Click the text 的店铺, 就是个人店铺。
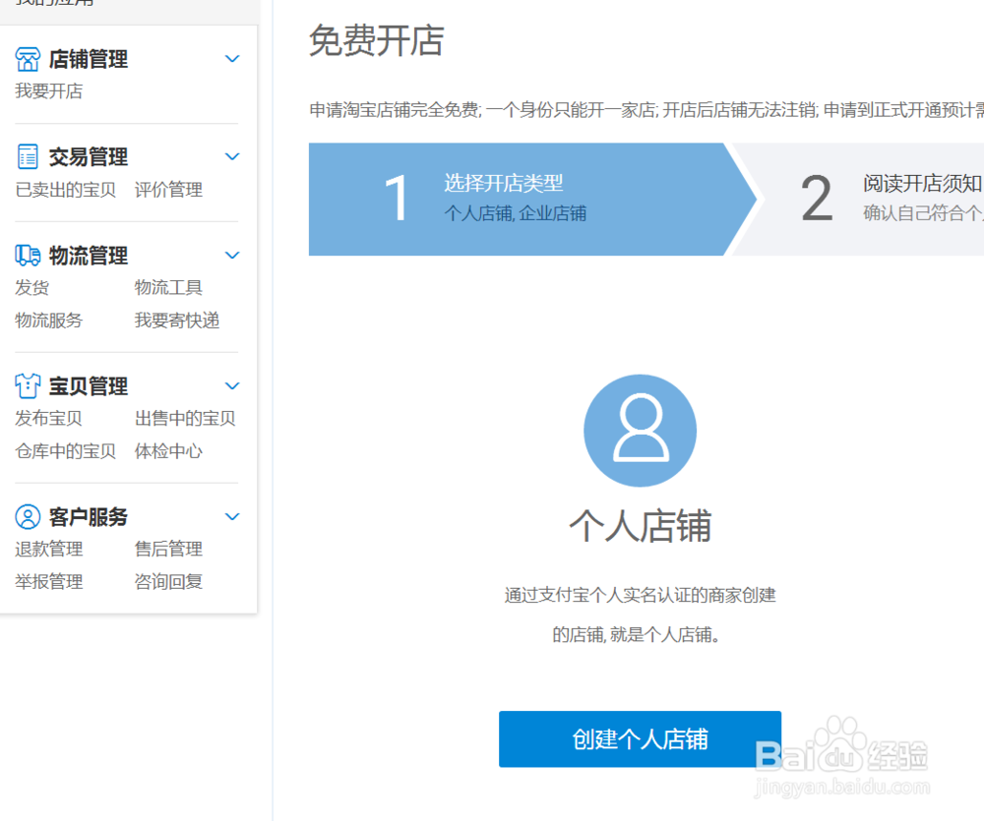This screenshot has height=821, width=984. pyautogui.click(x=637, y=634)
